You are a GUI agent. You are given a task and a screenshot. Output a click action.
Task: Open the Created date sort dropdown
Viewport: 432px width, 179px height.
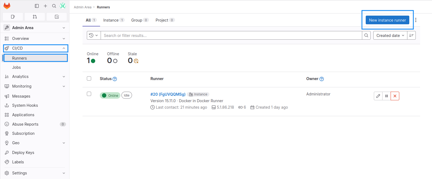point(390,35)
